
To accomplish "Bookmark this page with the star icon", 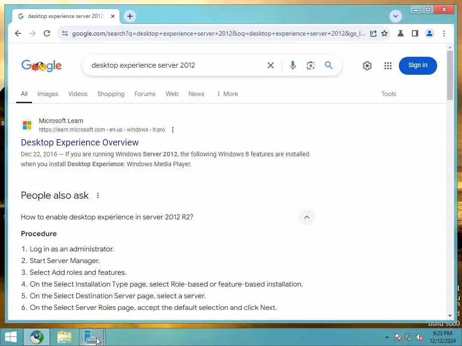I will [384, 33].
